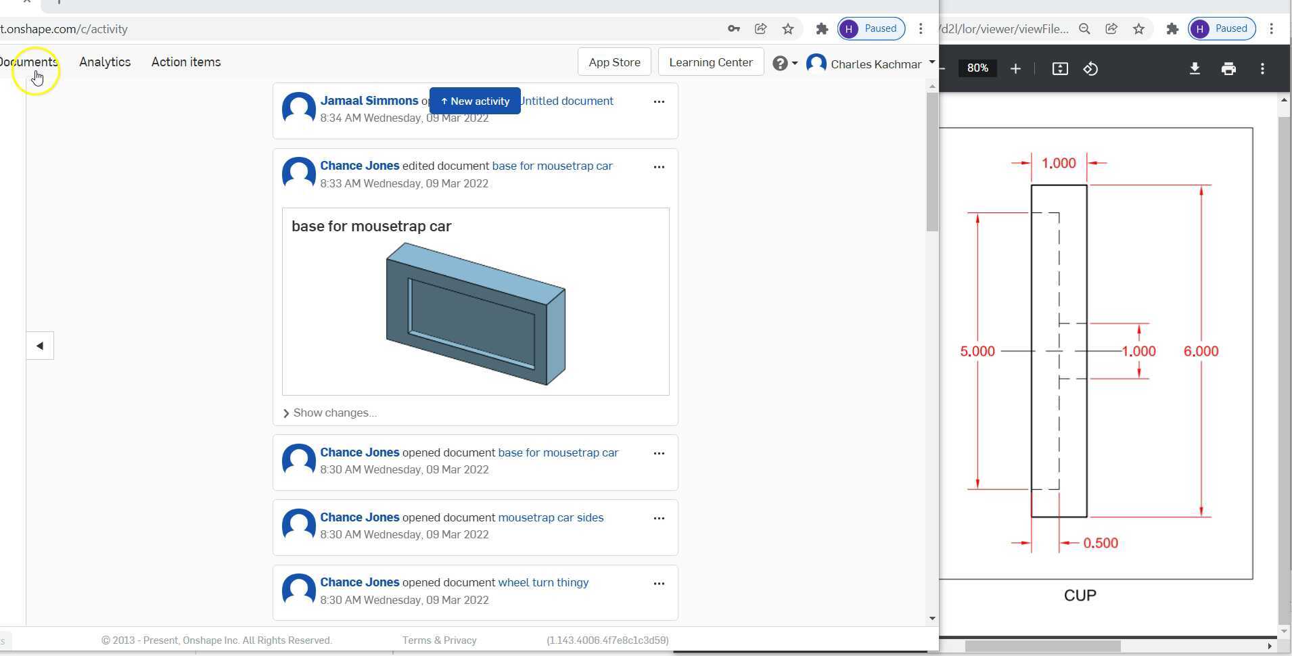
Task: Click the user avatar icon beside Charles Kachmar
Action: click(x=816, y=63)
